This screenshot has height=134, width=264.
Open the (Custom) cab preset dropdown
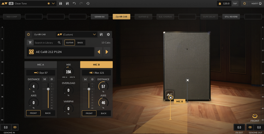pos(77,34)
